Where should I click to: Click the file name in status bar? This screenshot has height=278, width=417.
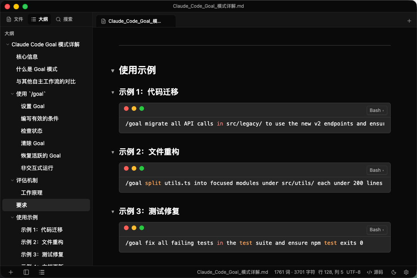(232, 272)
